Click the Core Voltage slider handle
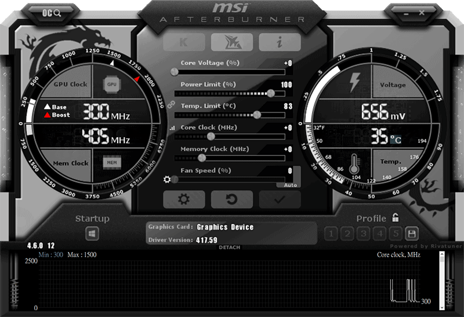464x317 pixels. click(x=175, y=72)
